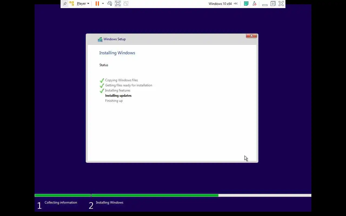The width and height of the screenshot is (346, 216).
Task: Send Ctrl+Alt+Del to the guest
Action: 110,4
